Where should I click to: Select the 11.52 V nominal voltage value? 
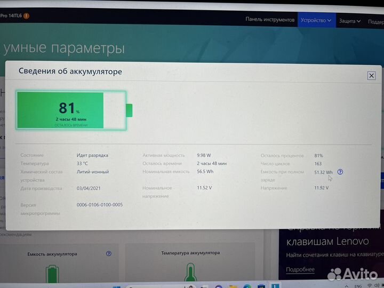coord(204,188)
